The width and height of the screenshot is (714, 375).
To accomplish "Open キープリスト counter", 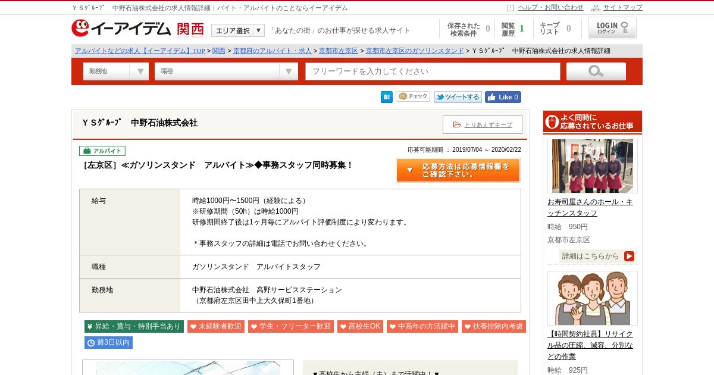I will tap(556, 29).
